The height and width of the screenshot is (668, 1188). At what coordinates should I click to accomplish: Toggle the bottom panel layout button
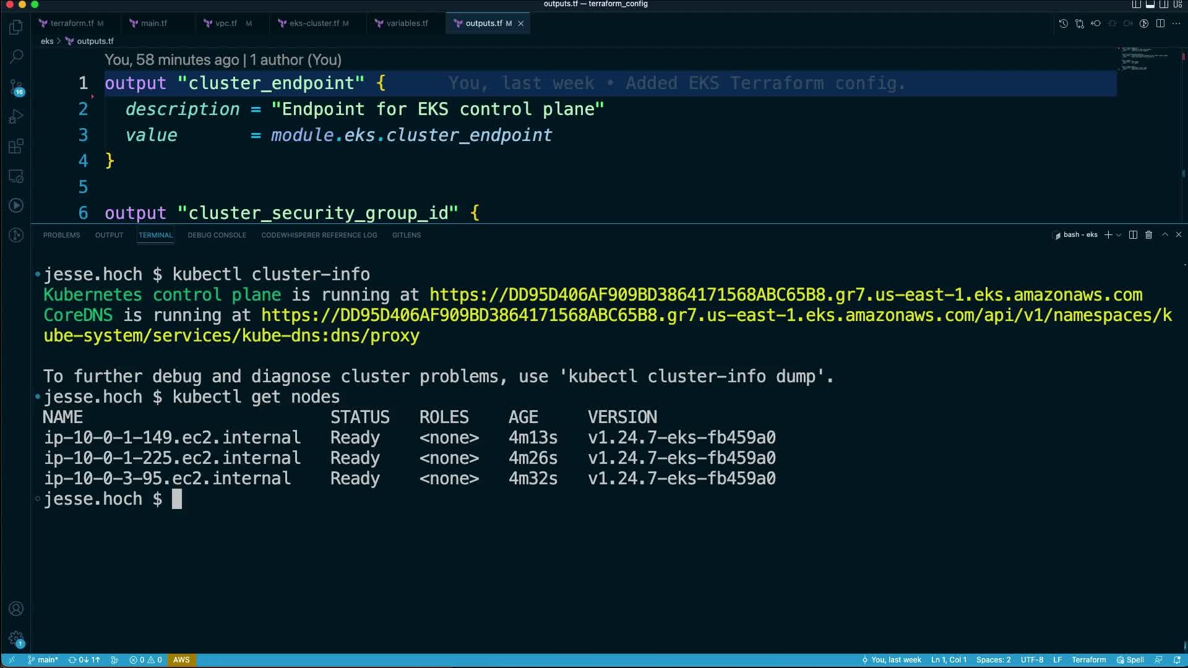(x=1150, y=4)
